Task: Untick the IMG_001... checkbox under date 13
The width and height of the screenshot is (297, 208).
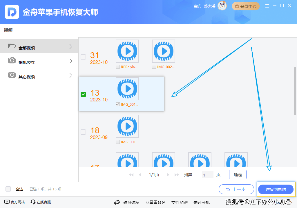Action: point(118,104)
